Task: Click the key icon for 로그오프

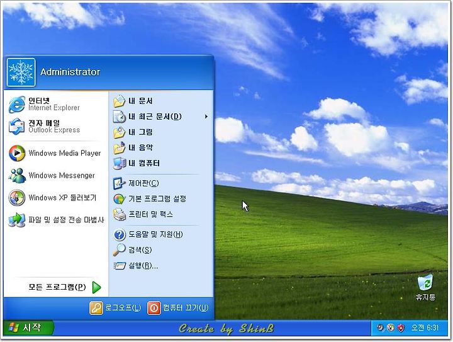Action: (x=96, y=308)
